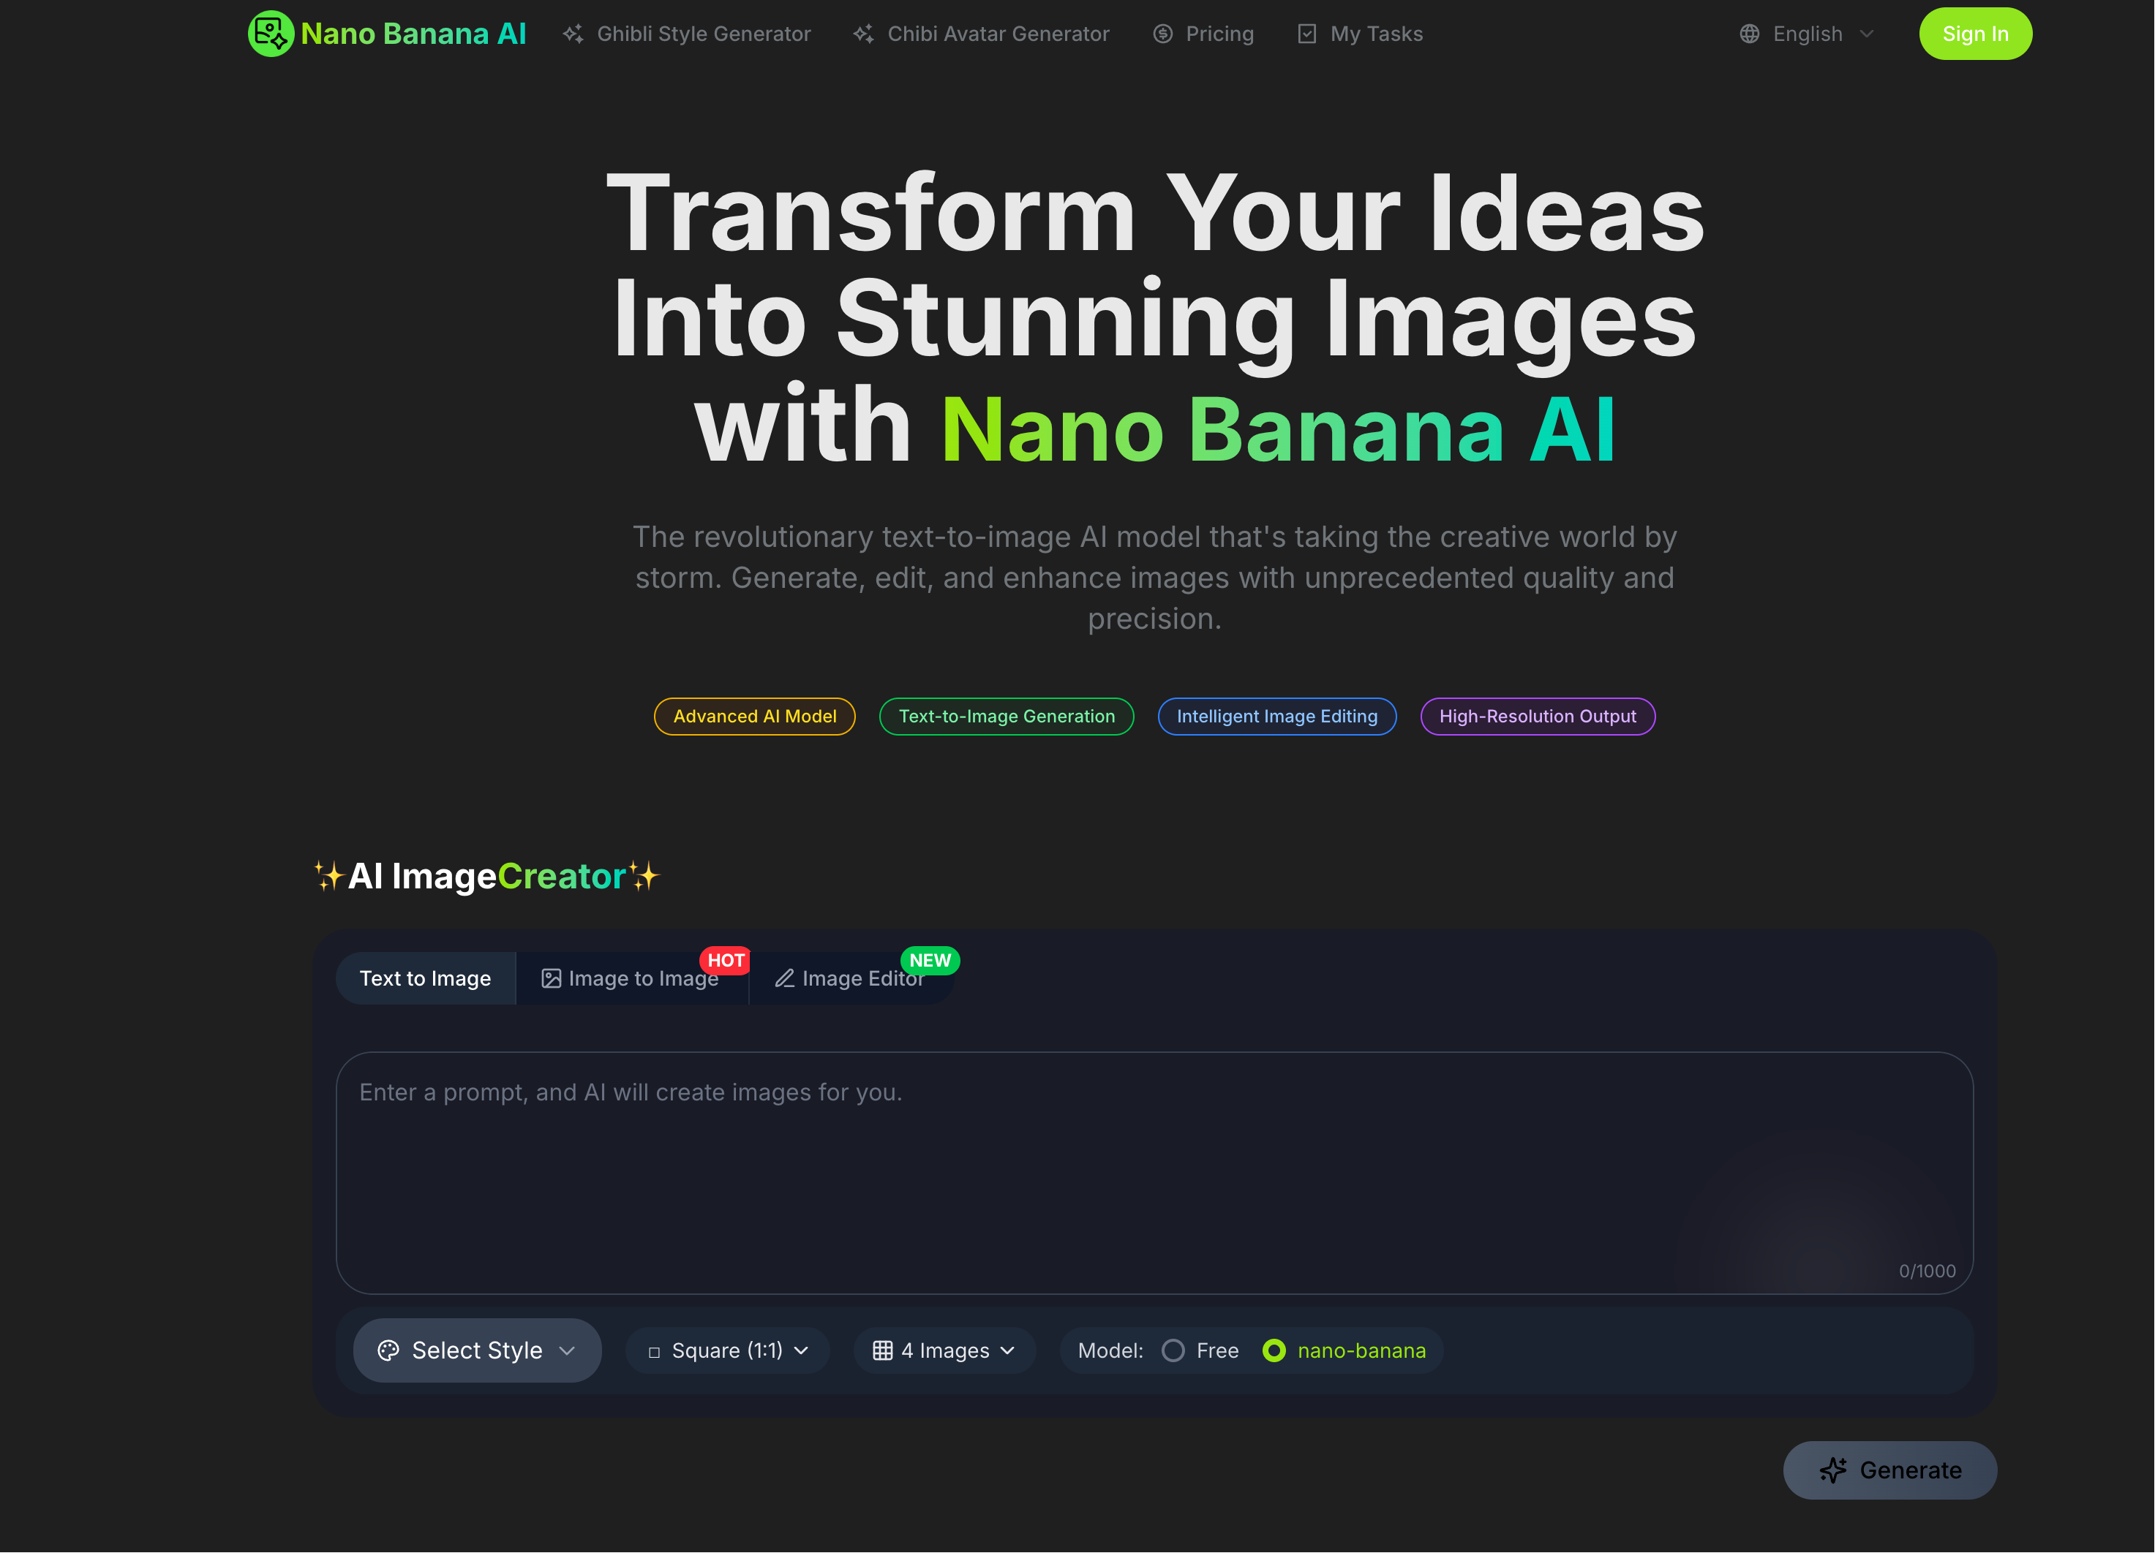
Task: Click sparkle icon beside Chibi Avatar Generator
Action: tap(862, 34)
